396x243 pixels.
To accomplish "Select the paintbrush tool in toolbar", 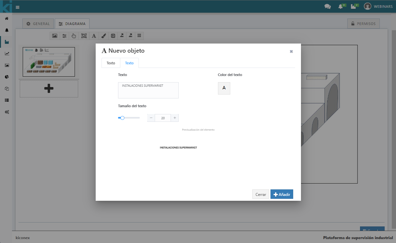I will click(x=103, y=36).
